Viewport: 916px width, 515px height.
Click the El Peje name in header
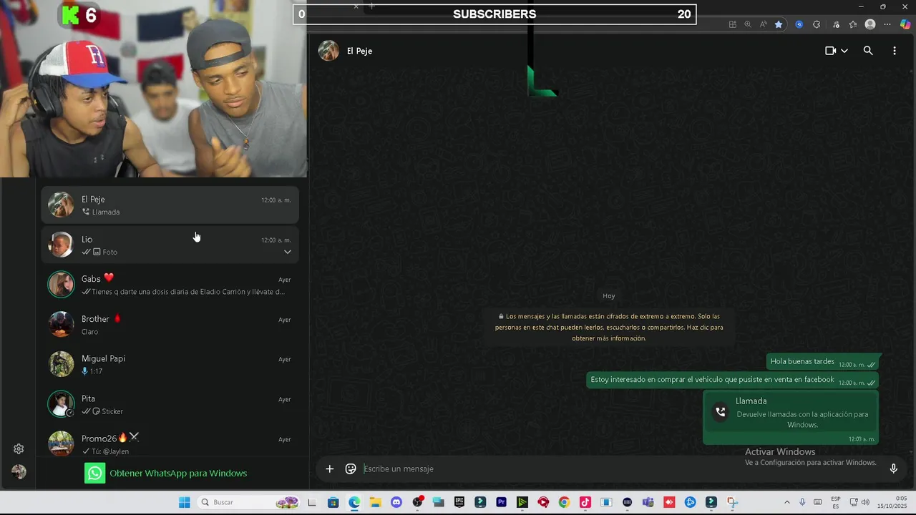click(359, 51)
